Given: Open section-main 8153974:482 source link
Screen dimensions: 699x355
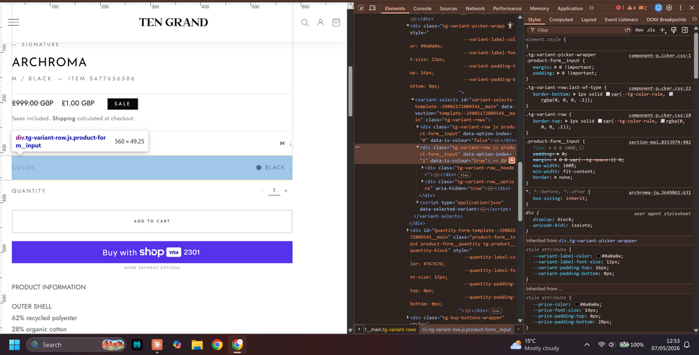Looking at the screenshot, I should pos(660,142).
